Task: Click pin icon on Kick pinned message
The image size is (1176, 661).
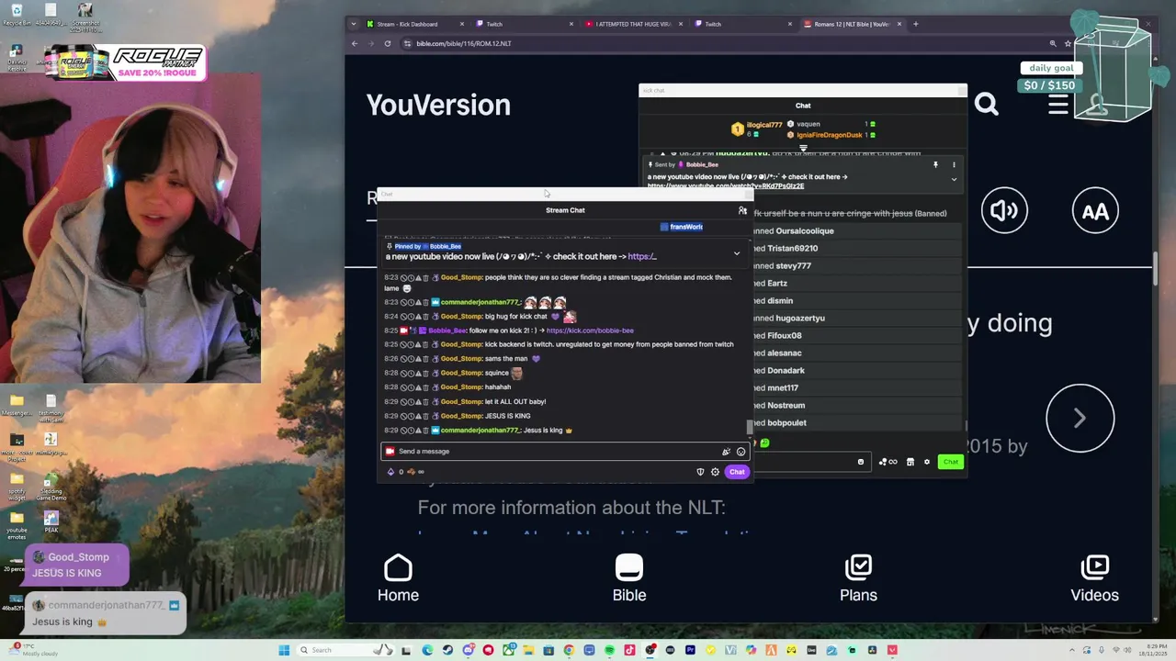Action: (x=935, y=165)
